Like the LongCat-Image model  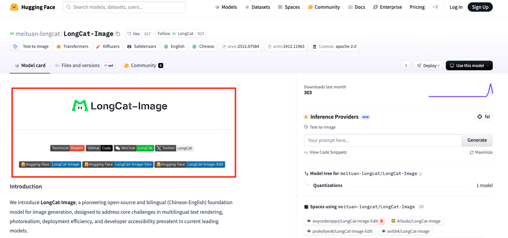click(133, 34)
